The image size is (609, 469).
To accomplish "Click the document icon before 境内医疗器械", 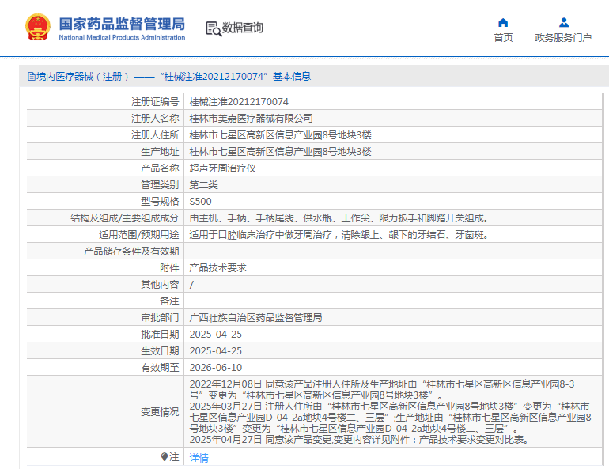I will 31,77.
